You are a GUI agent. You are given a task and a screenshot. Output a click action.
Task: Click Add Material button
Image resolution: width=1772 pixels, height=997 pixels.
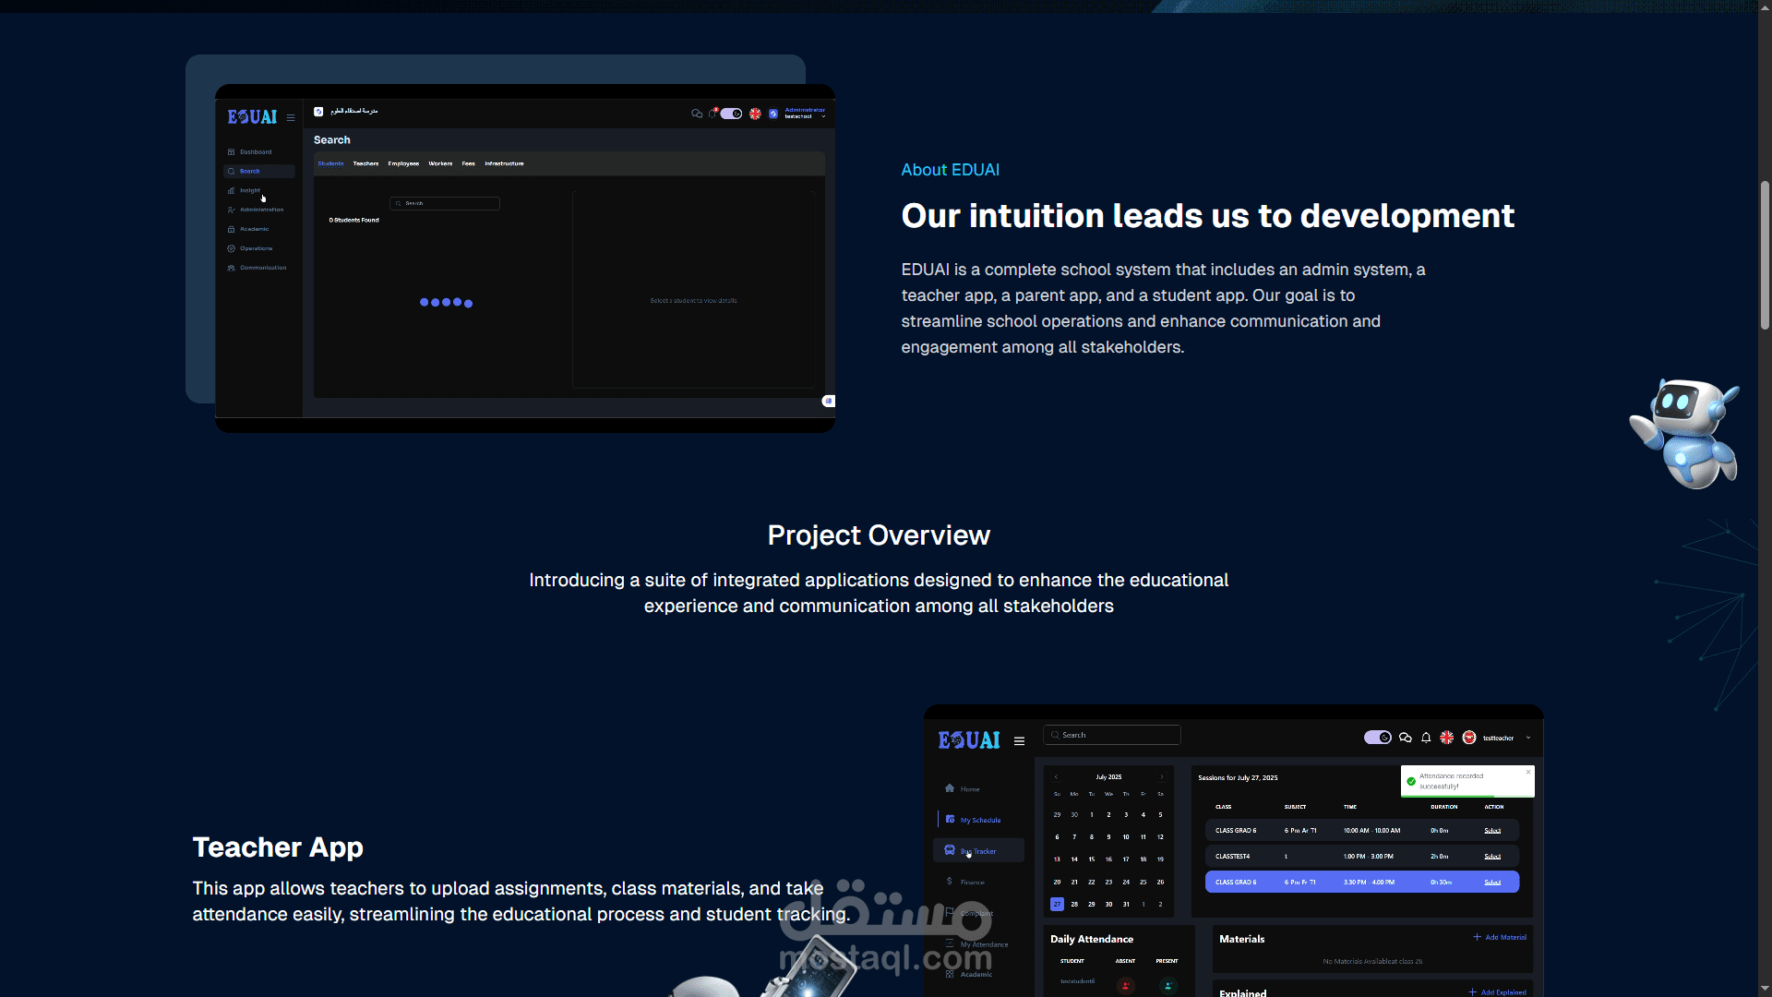[1500, 937]
